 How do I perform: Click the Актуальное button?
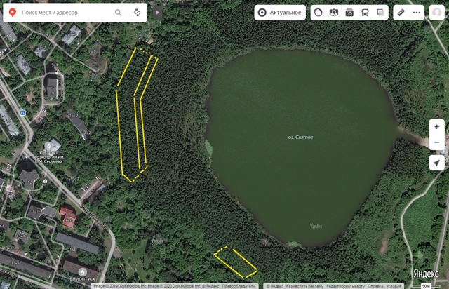click(x=280, y=13)
